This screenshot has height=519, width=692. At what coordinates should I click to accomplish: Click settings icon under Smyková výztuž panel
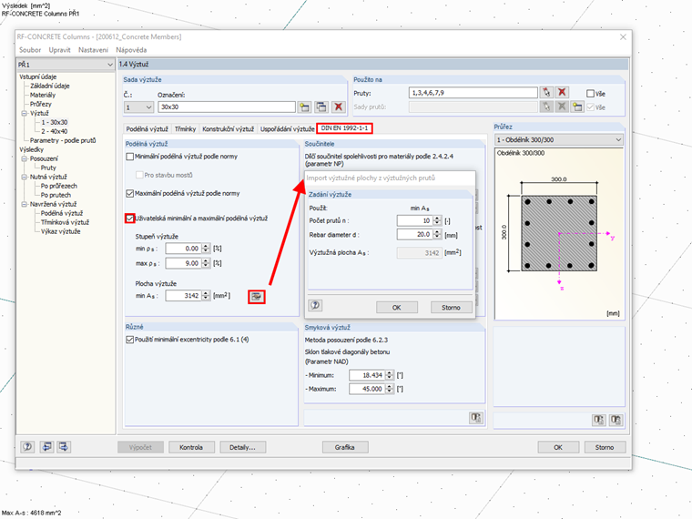point(475,418)
